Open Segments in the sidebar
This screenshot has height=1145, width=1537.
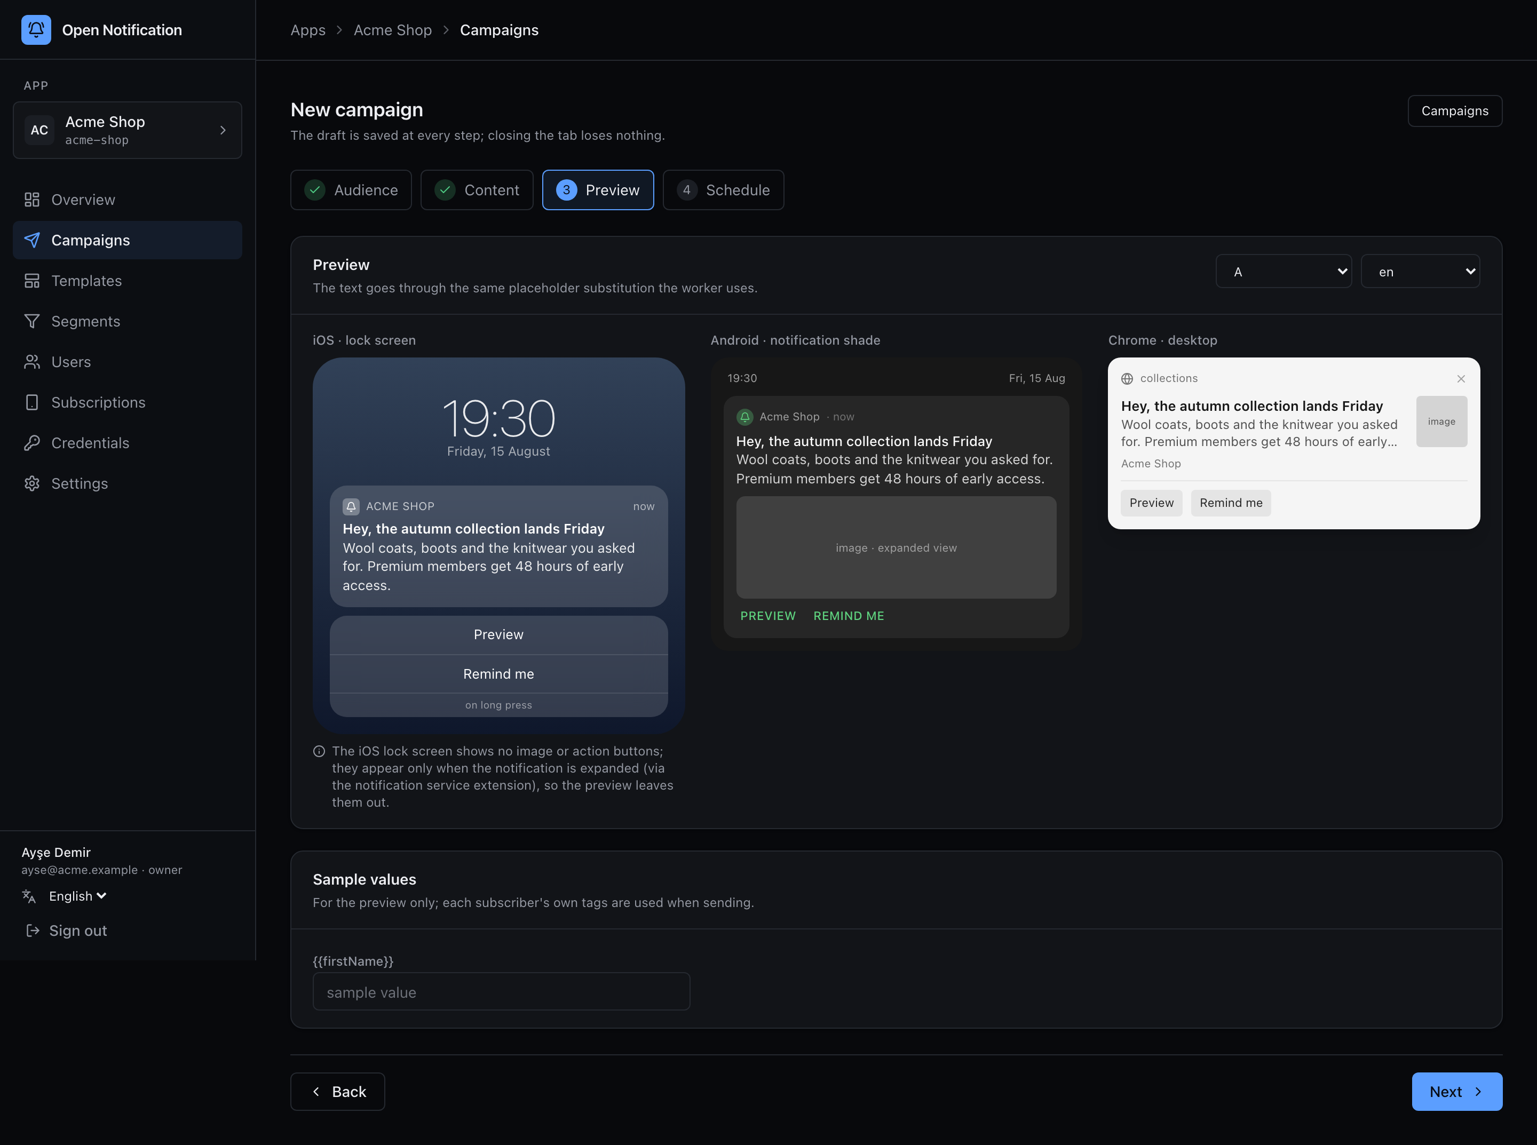click(x=128, y=322)
